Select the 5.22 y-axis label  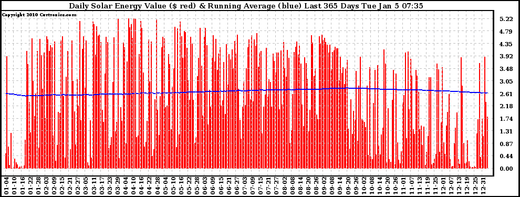click(506, 19)
